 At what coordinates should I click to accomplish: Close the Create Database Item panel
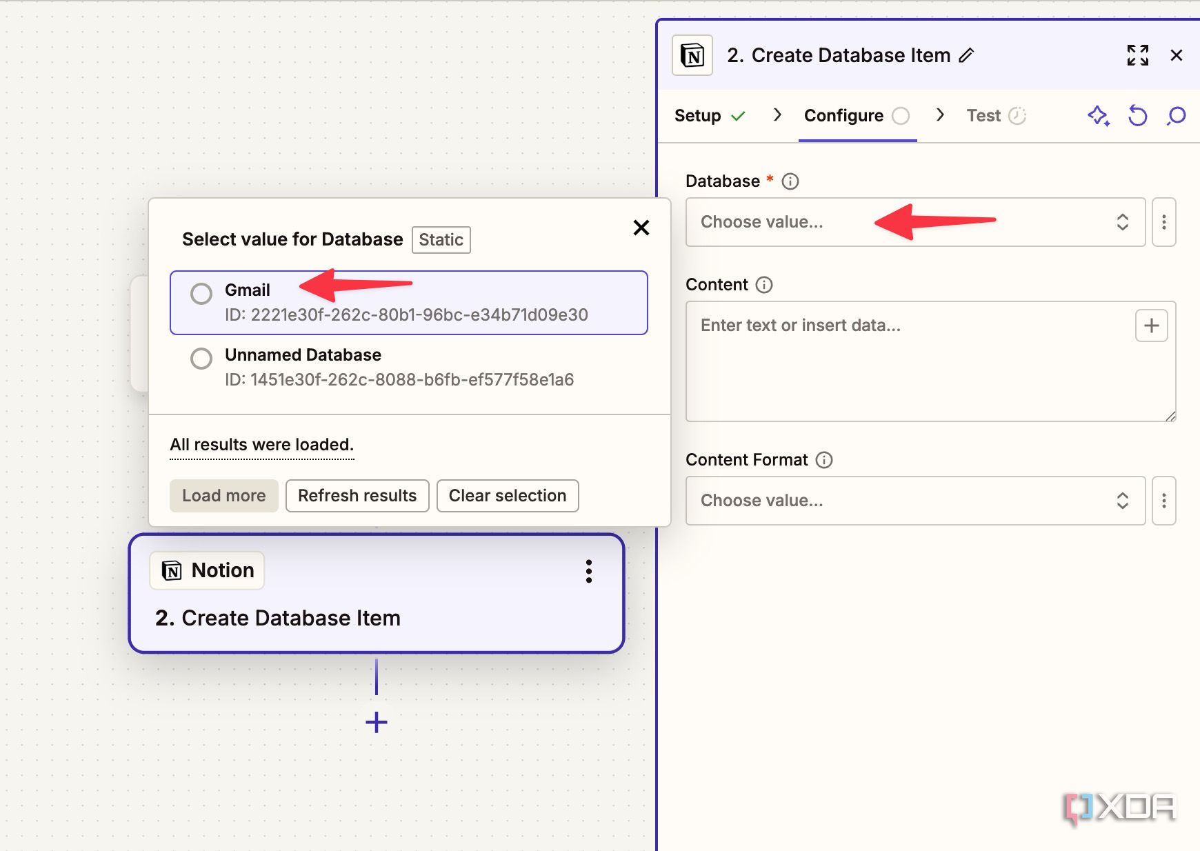tap(1177, 55)
